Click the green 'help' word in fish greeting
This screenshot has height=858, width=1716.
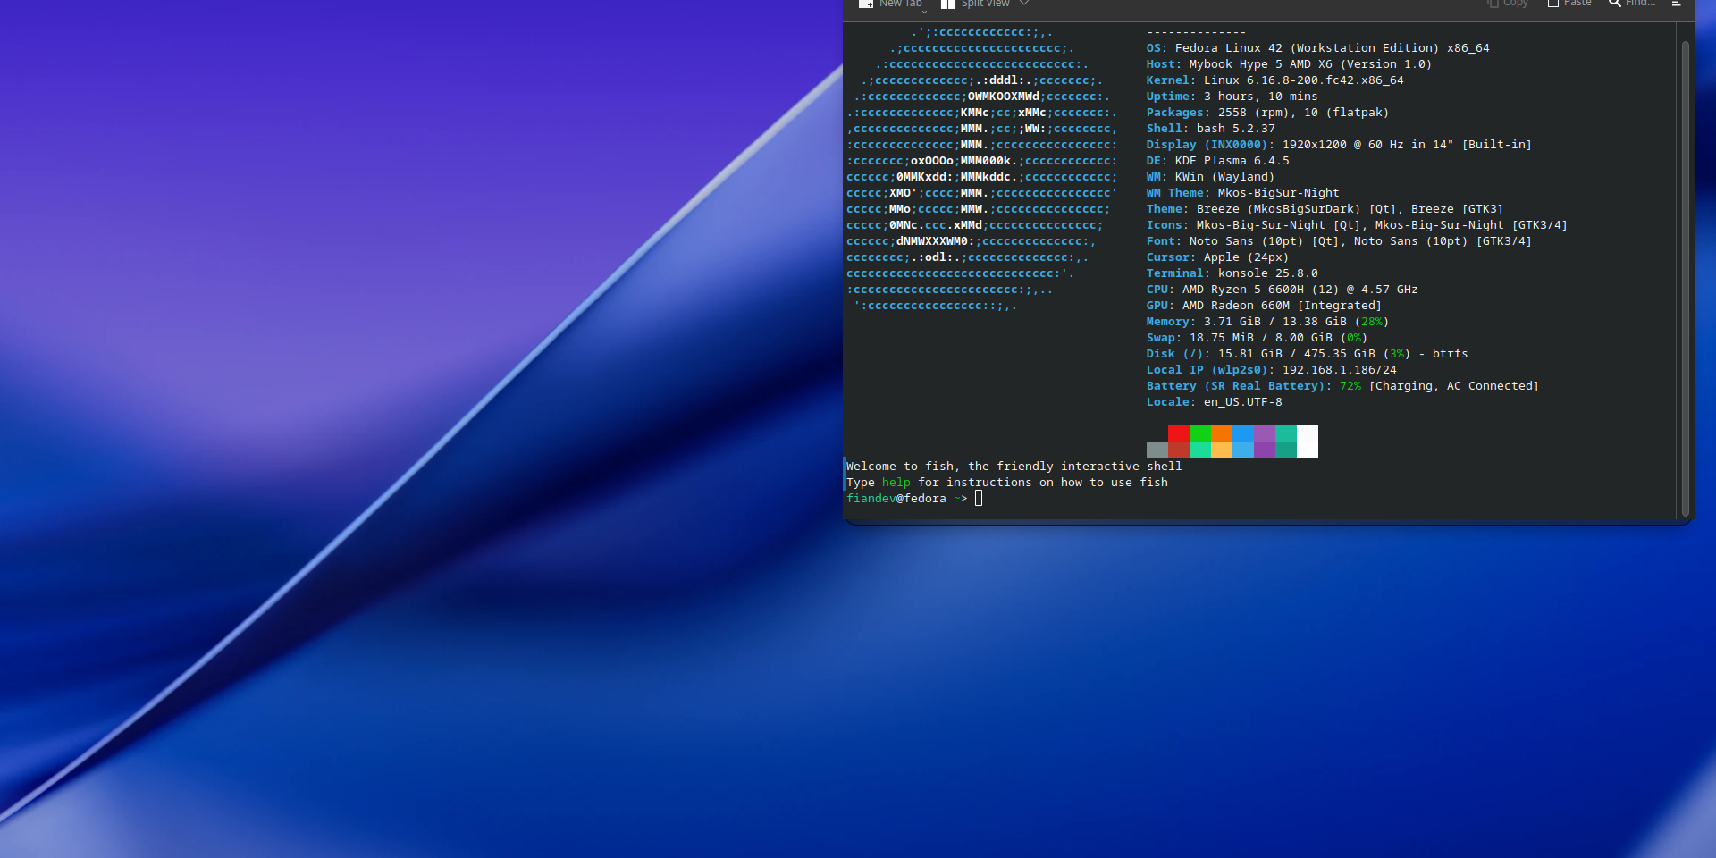[x=896, y=483]
